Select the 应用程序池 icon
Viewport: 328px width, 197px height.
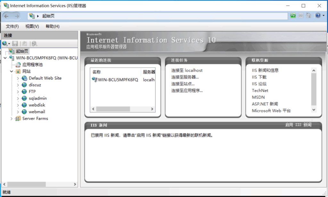coord(18,64)
